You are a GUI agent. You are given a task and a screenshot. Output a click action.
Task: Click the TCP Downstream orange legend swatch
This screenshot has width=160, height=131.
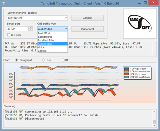coord(126,71)
